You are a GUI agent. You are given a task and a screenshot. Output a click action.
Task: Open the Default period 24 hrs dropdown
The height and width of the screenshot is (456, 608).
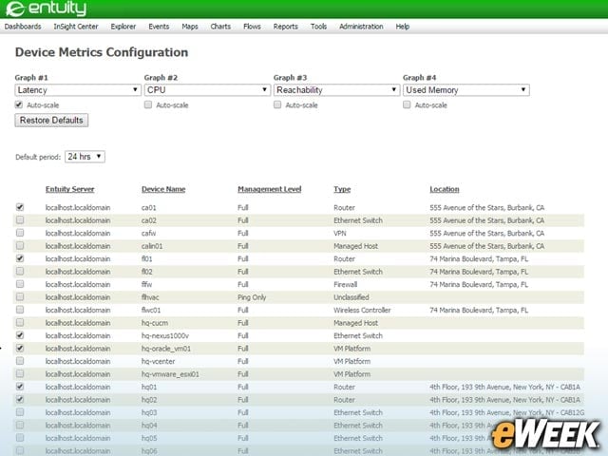coord(85,157)
